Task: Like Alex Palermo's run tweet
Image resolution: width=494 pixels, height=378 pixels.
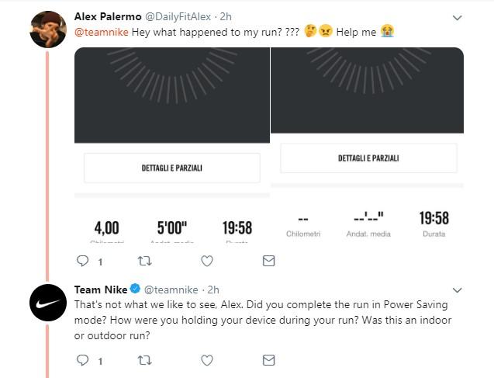Action: (x=207, y=261)
